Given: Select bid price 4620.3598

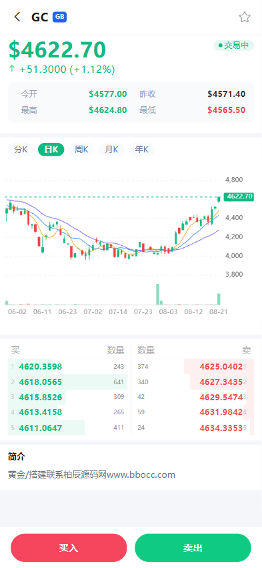Looking at the screenshot, I should tap(41, 367).
